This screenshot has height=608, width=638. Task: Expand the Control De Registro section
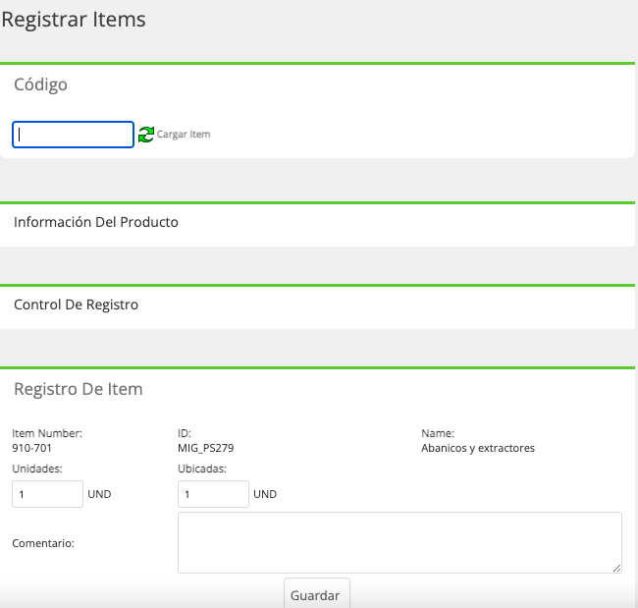(x=77, y=304)
